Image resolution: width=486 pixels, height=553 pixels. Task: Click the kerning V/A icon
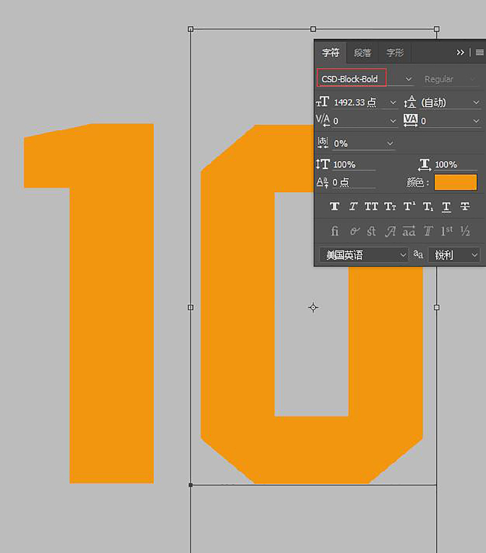coord(323,120)
